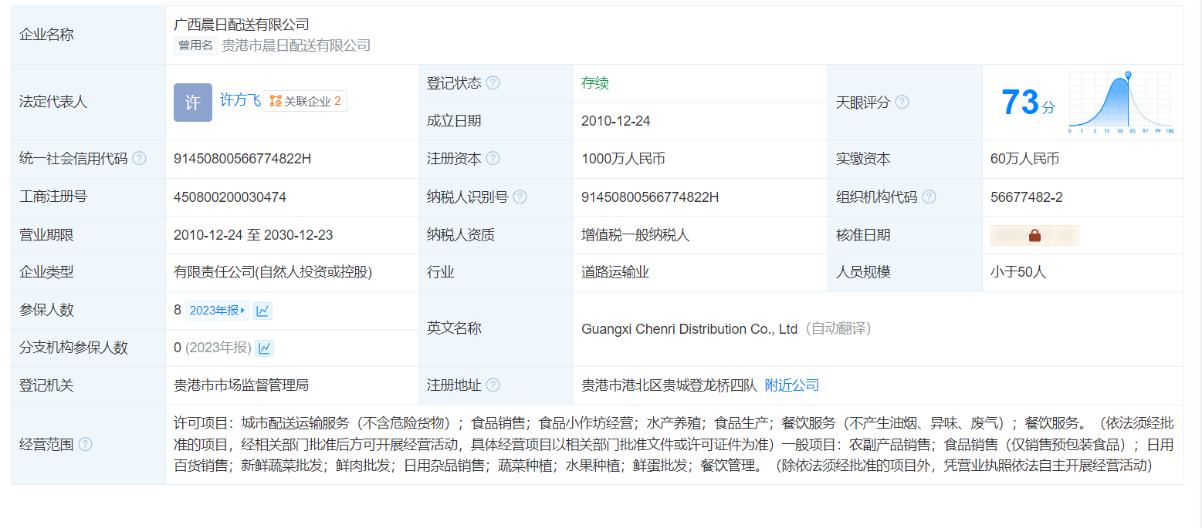Click the 天眼评分 distribution chart

tap(1121, 102)
